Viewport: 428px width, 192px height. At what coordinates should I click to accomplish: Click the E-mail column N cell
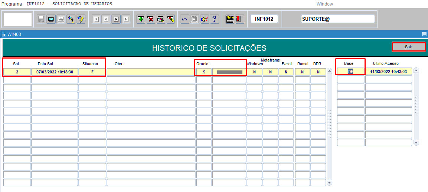(286, 72)
